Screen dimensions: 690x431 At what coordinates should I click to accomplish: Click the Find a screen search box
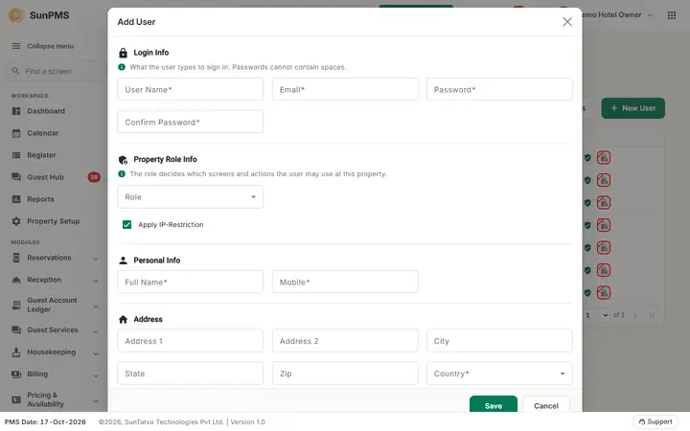tap(51, 71)
